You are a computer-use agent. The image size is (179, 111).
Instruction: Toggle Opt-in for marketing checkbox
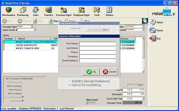[x=70, y=85]
